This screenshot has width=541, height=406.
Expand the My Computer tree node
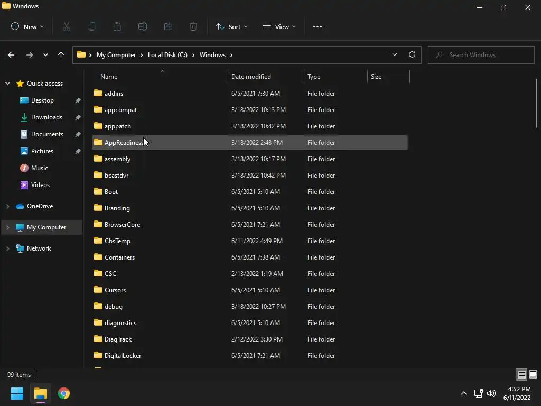[7, 227]
